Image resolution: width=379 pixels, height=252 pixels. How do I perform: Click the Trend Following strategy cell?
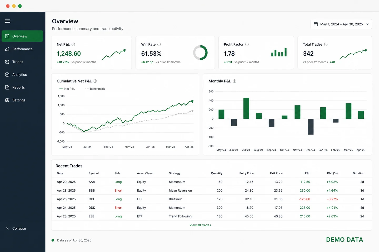180,216
